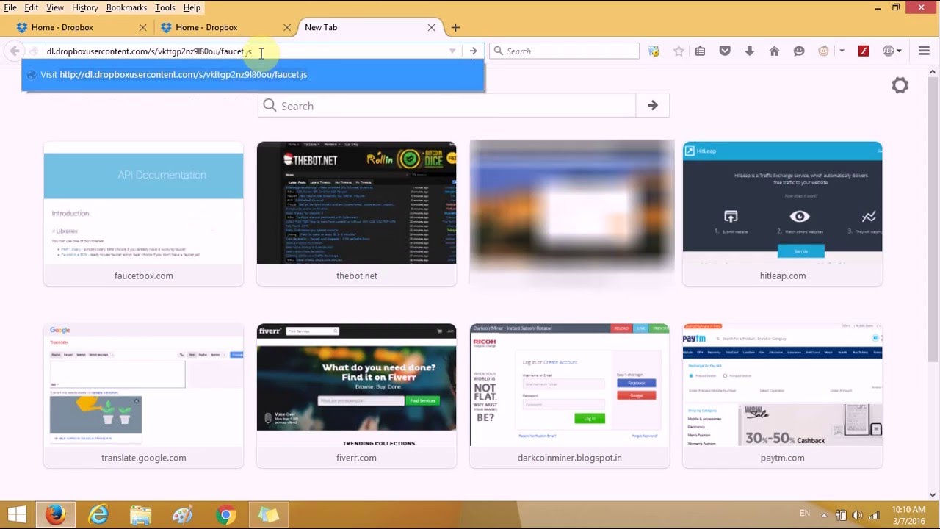Launch Google Chrome from taskbar
Viewport: 940px width, 529px height.
[x=225, y=515]
